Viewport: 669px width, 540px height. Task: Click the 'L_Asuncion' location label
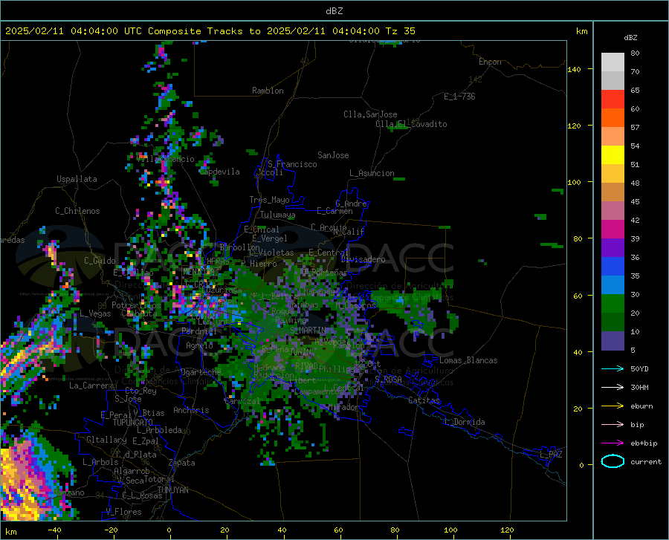372,173
